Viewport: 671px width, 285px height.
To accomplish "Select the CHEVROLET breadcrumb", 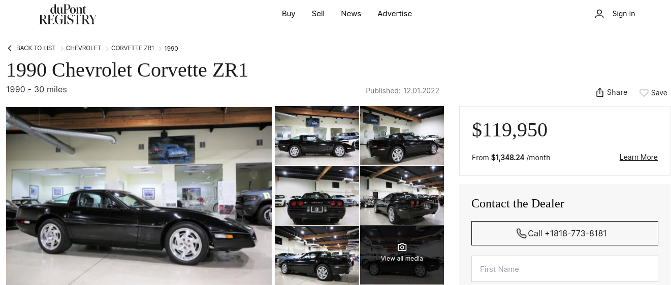I will click(83, 48).
